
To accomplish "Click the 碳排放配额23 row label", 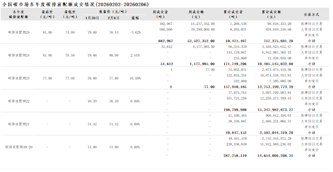I will point(19,78).
